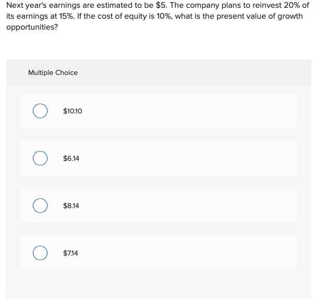326x305 pixels.
Task: Click empty space inside the $7.14 answer card
Action: click(x=187, y=253)
